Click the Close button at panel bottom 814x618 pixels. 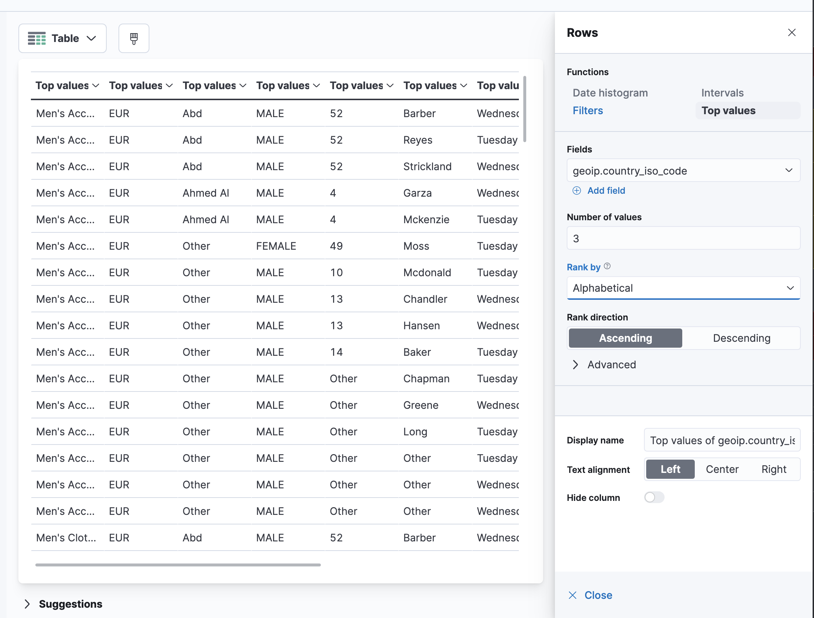(598, 595)
